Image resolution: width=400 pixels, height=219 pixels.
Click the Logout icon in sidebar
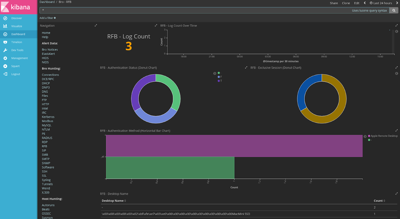point(5,74)
